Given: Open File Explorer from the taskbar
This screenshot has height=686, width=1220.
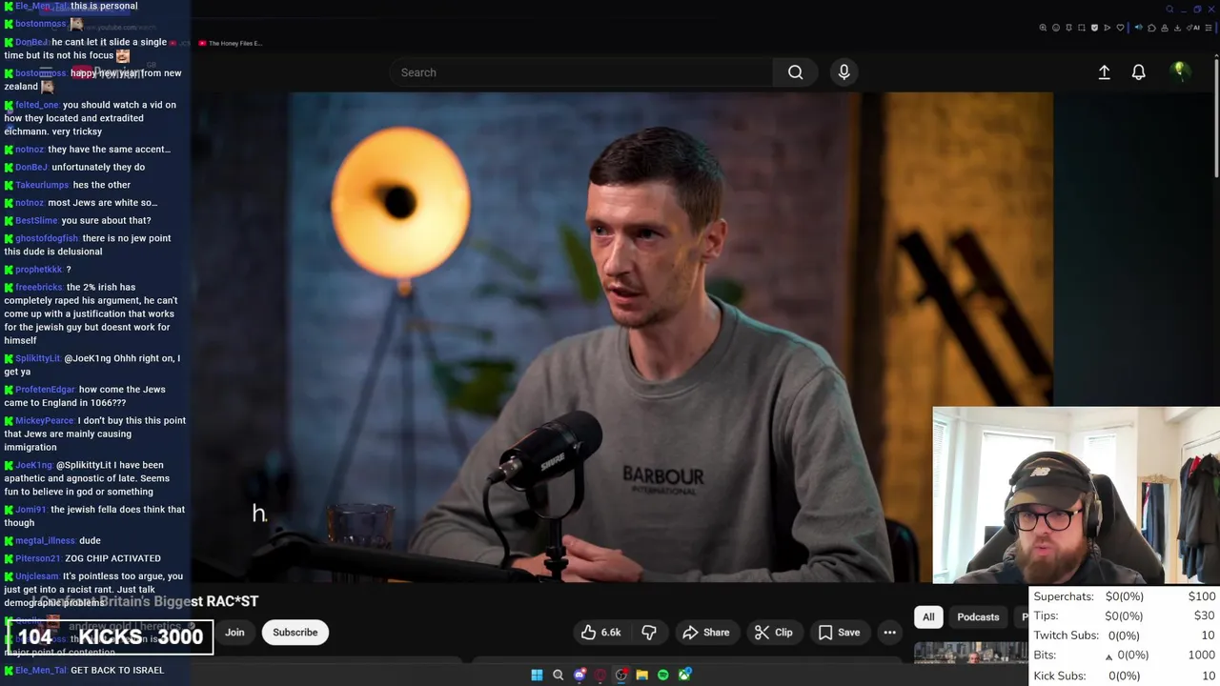Looking at the screenshot, I should [x=642, y=675].
